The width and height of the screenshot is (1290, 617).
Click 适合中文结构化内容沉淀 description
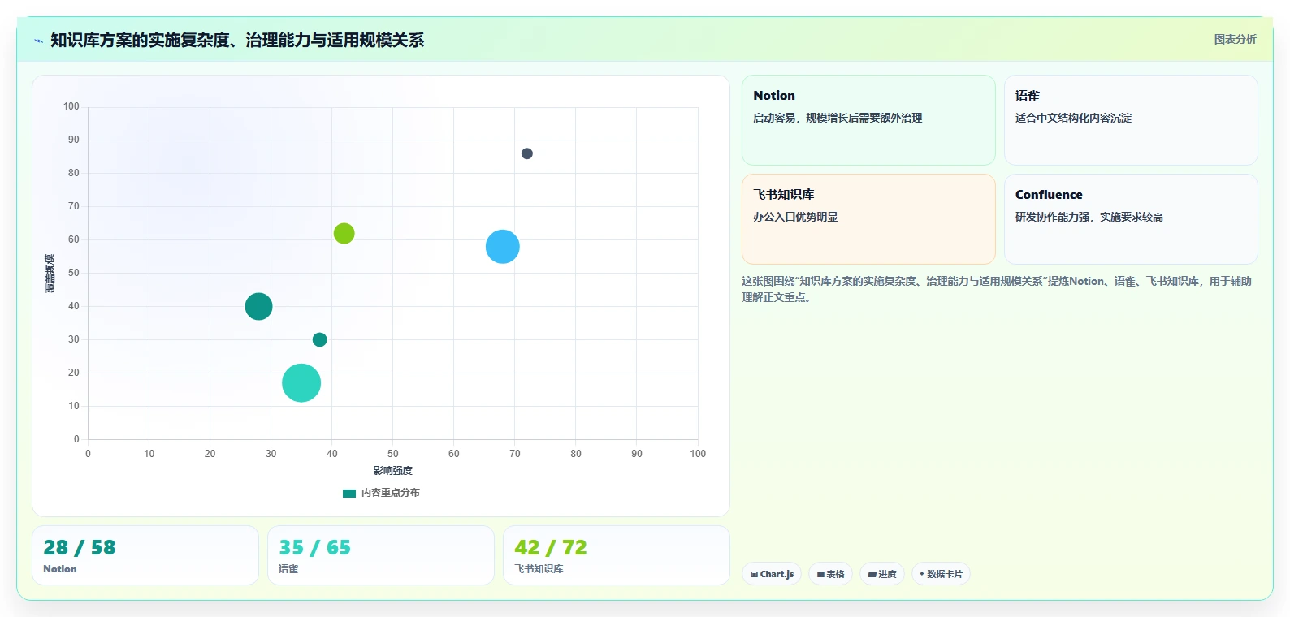1073,118
